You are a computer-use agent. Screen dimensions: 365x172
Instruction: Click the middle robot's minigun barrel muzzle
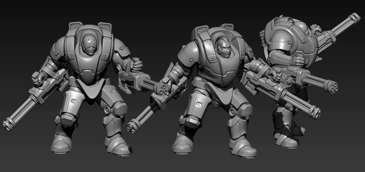pyautogui.click(x=131, y=127)
